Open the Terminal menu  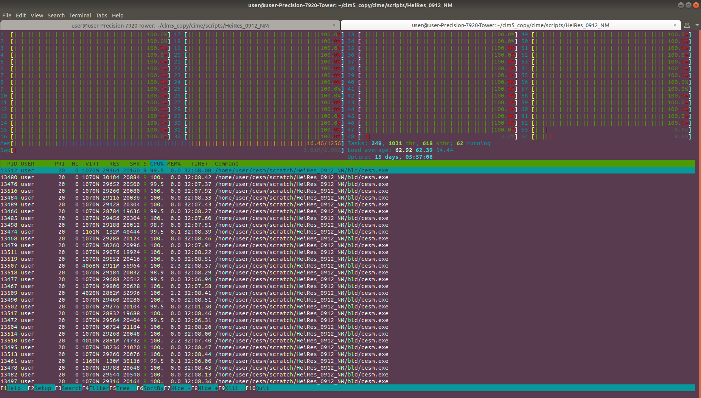click(80, 15)
